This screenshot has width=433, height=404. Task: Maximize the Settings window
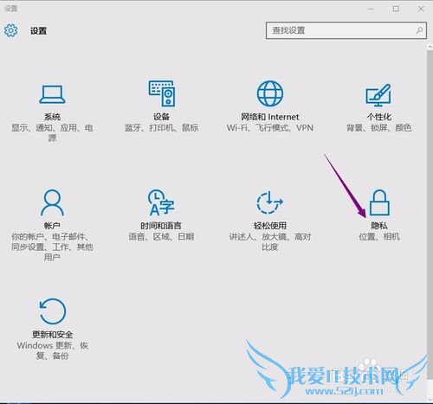point(396,9)
